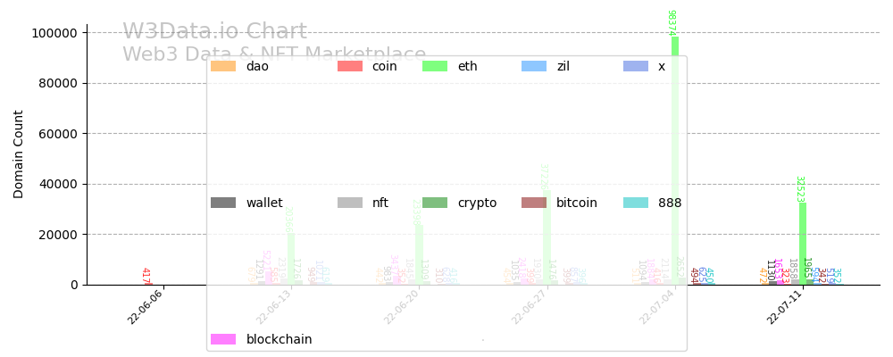The image size is (893, 357).
Task: Select the wallet legend gray swatch
Action: pyautogui.click(x=223, y=203)
